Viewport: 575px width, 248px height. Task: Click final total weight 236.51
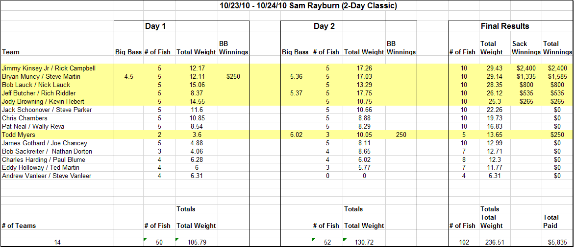pyautogui.click(x=495, y=242)
